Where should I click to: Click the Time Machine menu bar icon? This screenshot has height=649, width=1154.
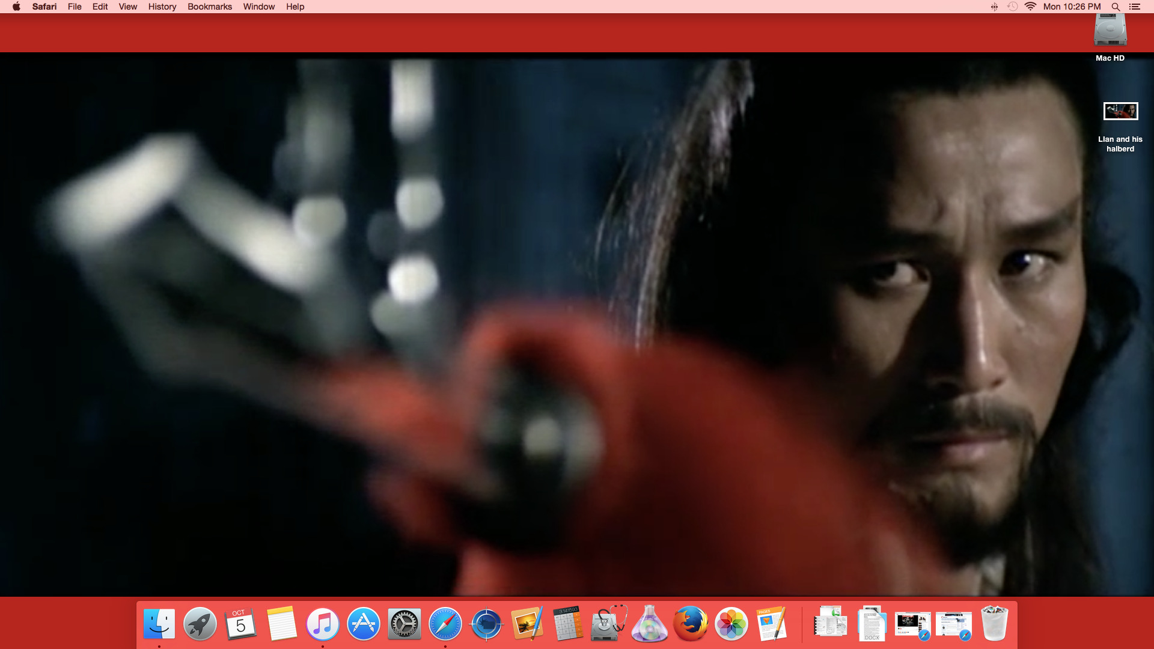(1012, 7)
